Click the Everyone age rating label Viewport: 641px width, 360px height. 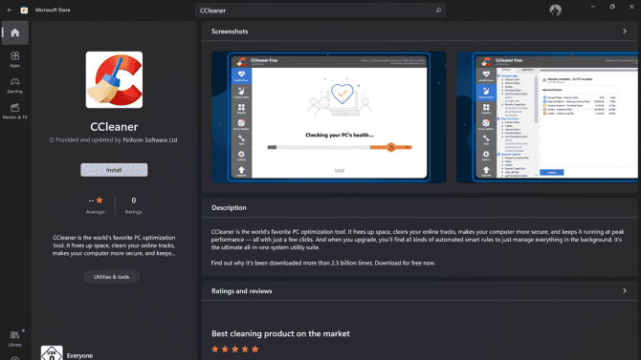[x=79, y=355]
